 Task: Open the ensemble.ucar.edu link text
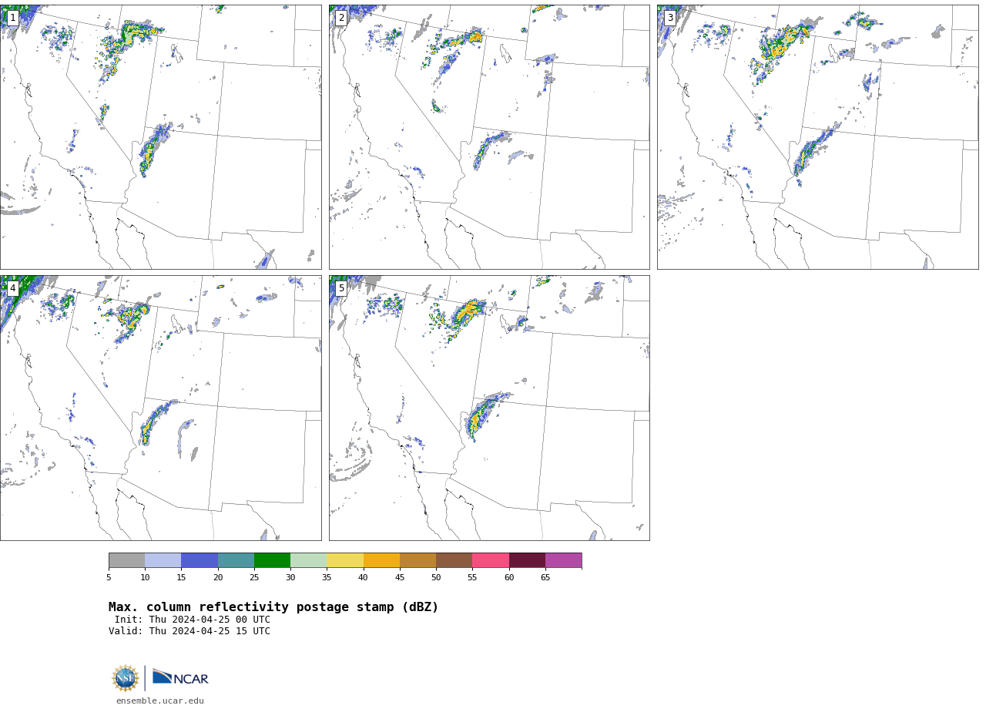[160, 701]
